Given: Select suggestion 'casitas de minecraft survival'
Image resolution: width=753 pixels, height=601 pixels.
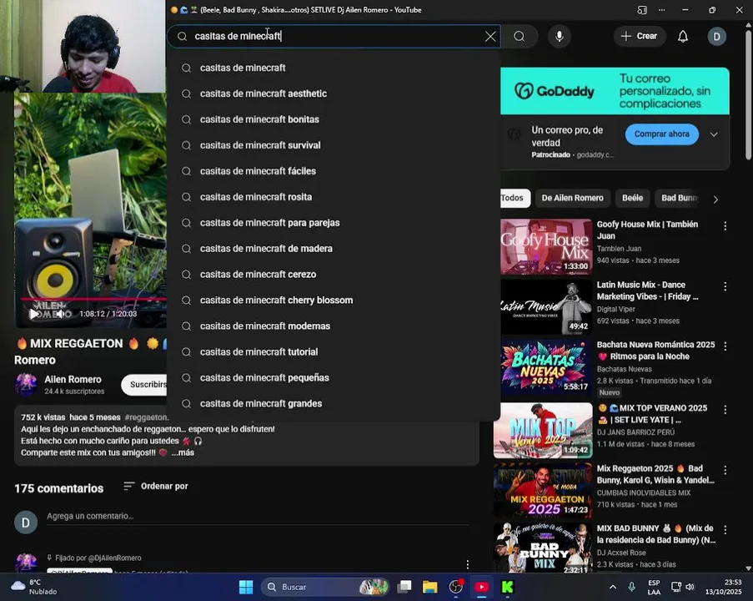Looking at the screenshot, I should (x=334, y=145).
